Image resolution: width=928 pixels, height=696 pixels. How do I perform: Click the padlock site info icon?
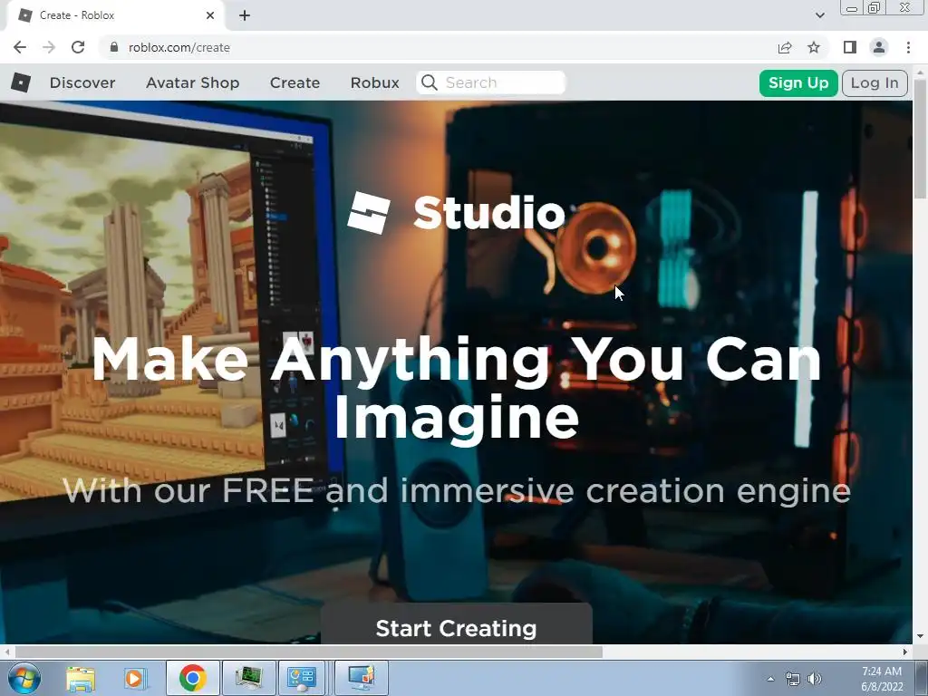[113, 47]
